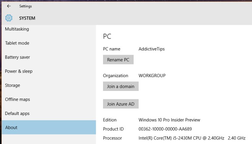Viewport: 252px width, 144px height.
Task: Select the Product ID number text
Action: pyautogui.click(x=165, y=129)
